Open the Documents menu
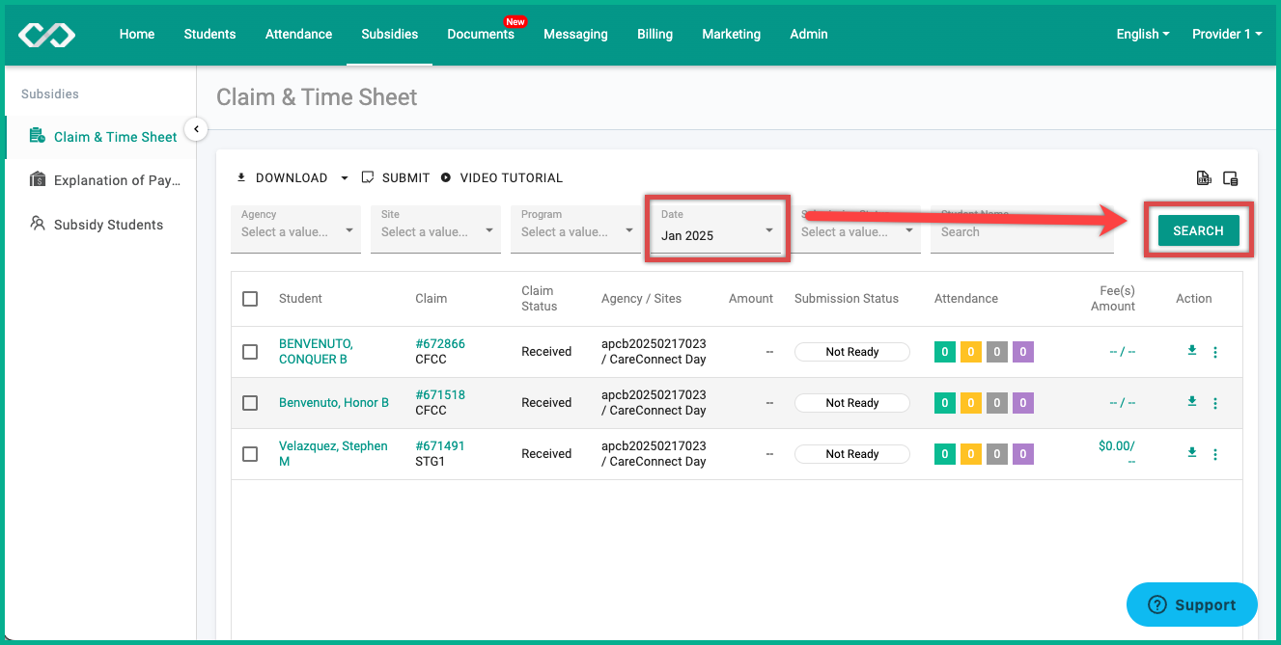1281x645 pixels. click(x=481, y=34)
